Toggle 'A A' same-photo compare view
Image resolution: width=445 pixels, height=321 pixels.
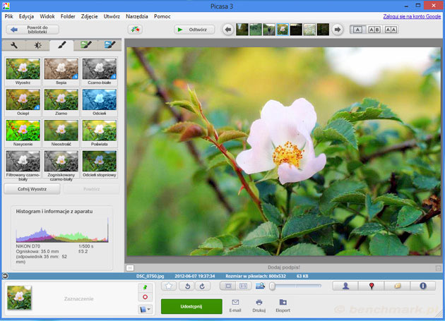click(x=391, y=30)
